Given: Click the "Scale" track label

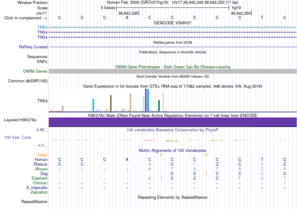Looking at the screenshot, I should 42,8.
